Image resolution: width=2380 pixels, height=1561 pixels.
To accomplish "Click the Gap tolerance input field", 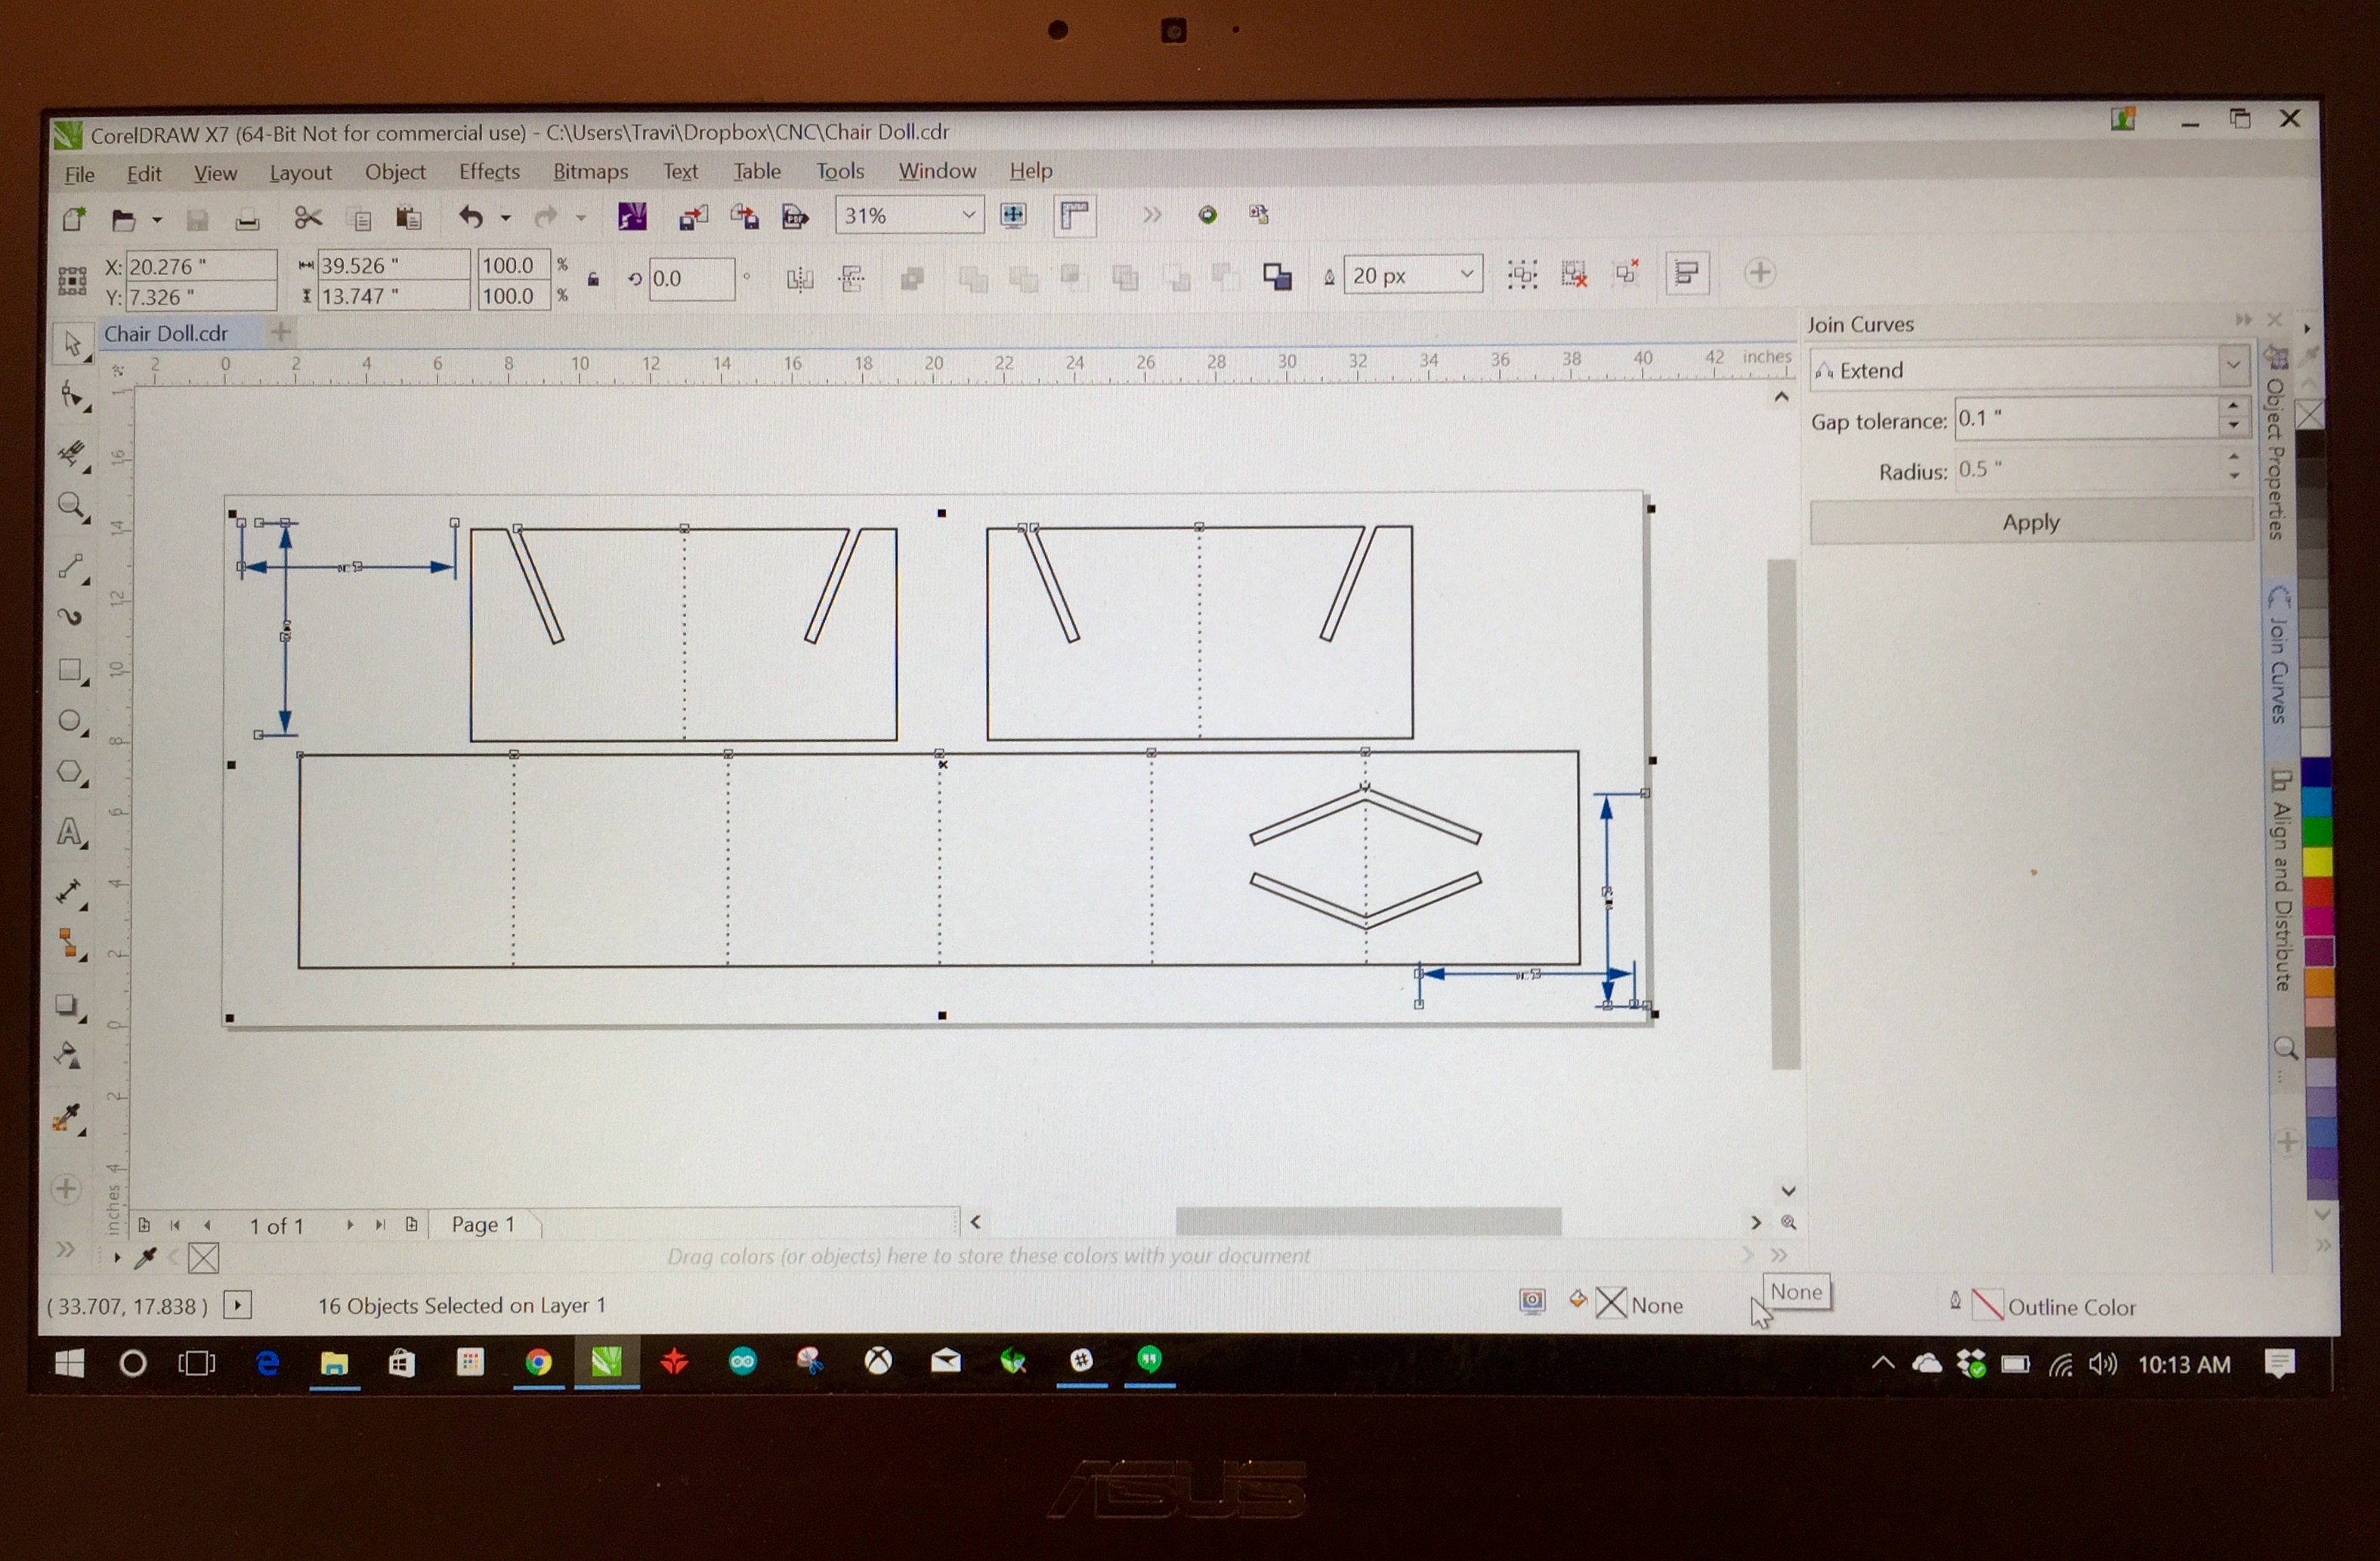I will pyautogui.click(x=2086, y=418).
